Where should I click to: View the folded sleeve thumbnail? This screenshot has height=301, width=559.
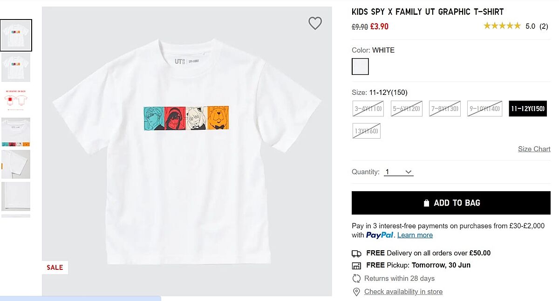pos(16,164)
